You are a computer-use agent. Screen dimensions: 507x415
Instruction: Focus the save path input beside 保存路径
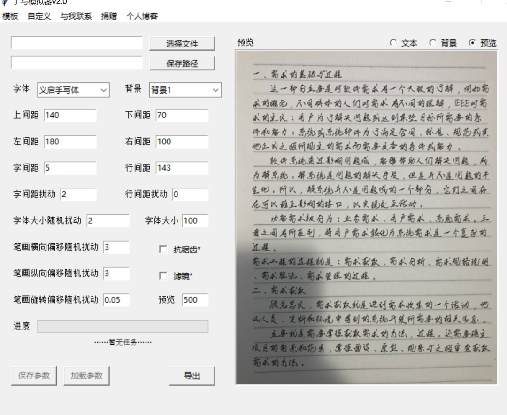[x=77, y=63]
